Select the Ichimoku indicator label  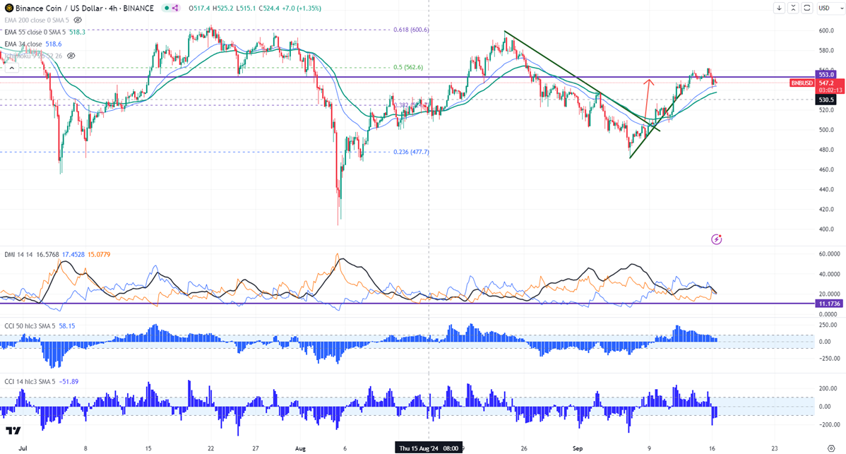point(33,56)
